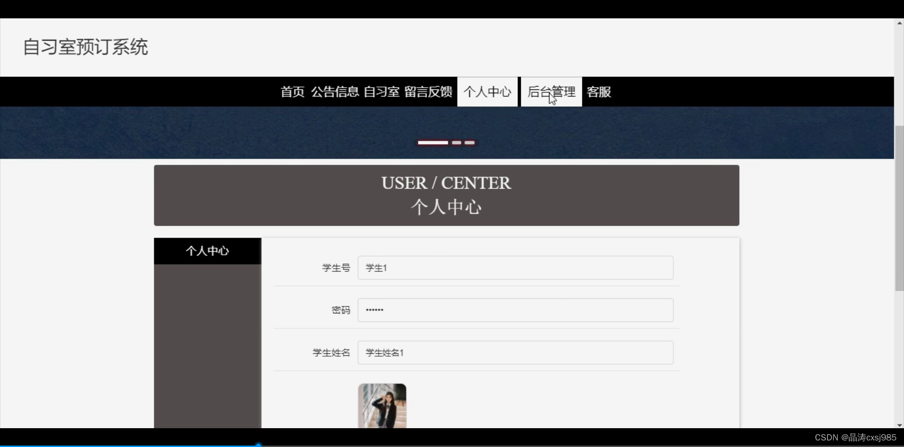
Task: Click the 学生号 input field
Action: (x=515, y=267)
